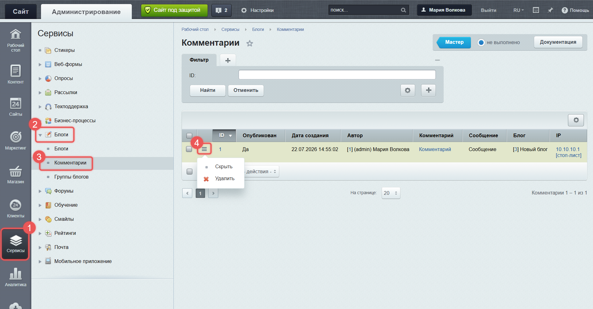593x309 pixels.
Task: Collapse the filter panel minus icon
Action: click(437, 60)
